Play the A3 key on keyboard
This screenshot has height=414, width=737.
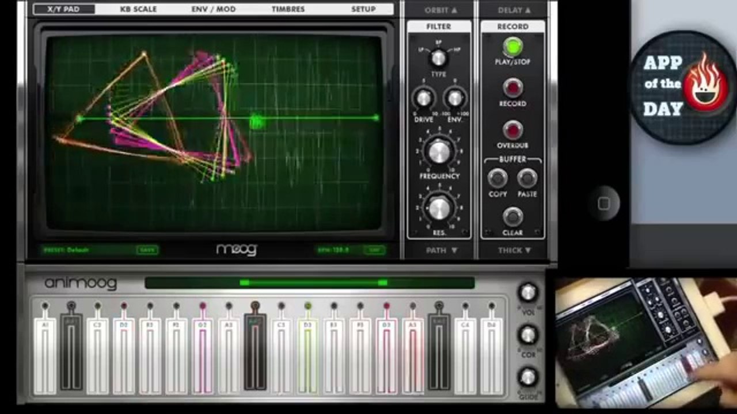(x=413, y=356)
